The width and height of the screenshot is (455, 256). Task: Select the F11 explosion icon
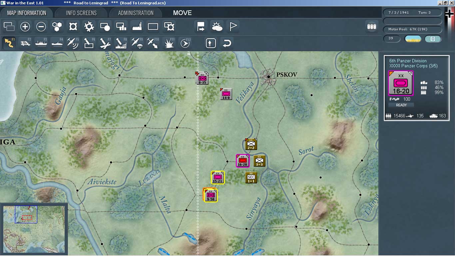[169, 43]
